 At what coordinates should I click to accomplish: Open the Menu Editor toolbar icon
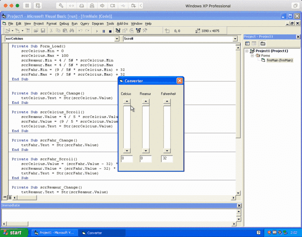(28, 31)
